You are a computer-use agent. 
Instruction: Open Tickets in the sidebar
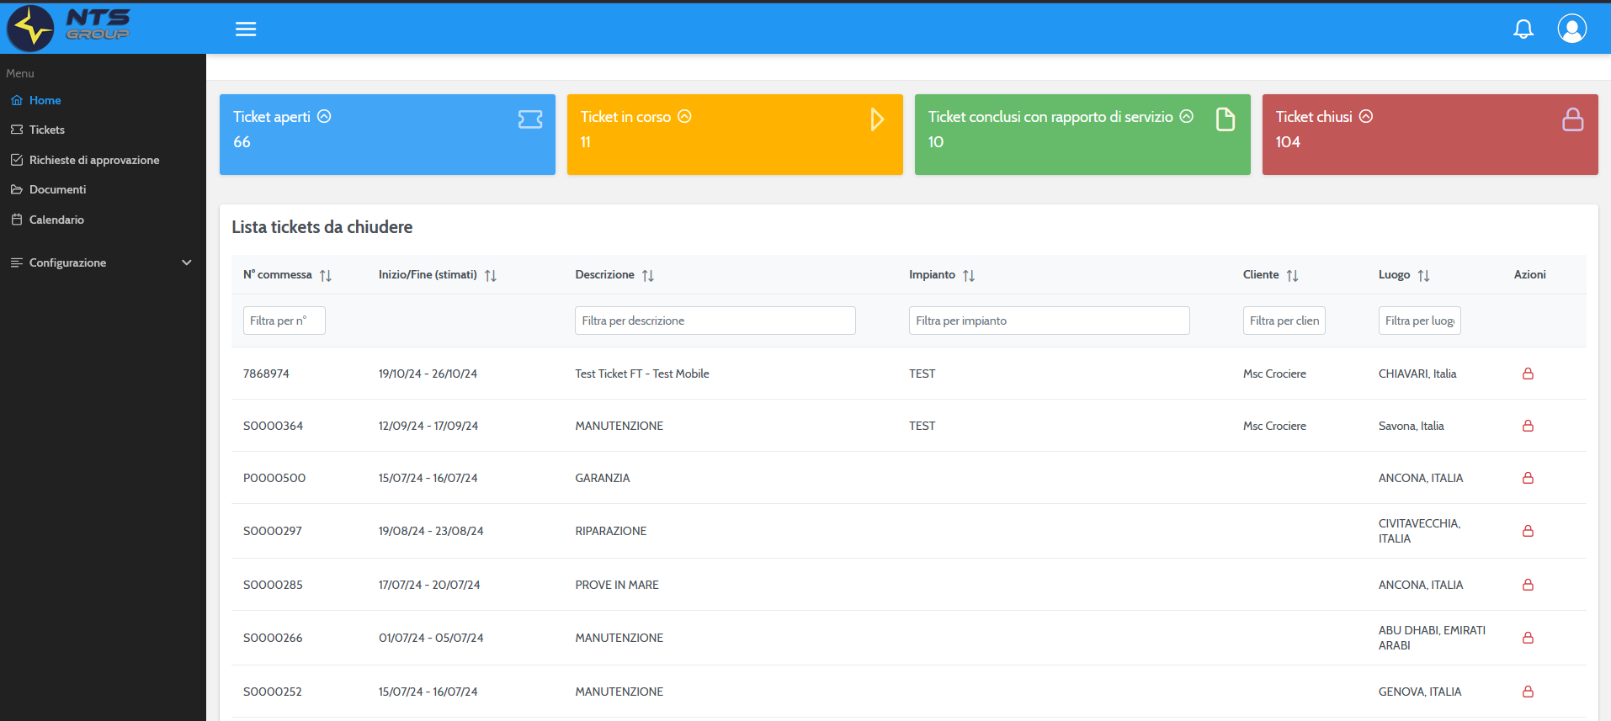click(x=46, y=130)
